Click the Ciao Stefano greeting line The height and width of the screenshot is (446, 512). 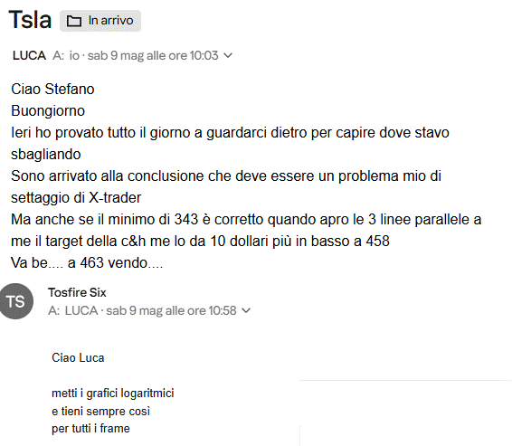pos(52,89)
